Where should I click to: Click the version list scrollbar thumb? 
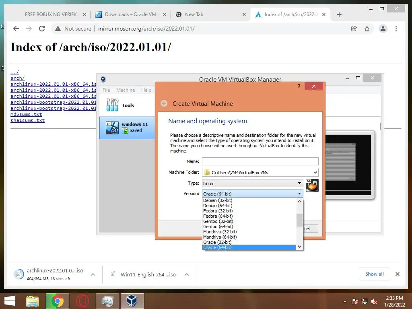tap(299, 220)
